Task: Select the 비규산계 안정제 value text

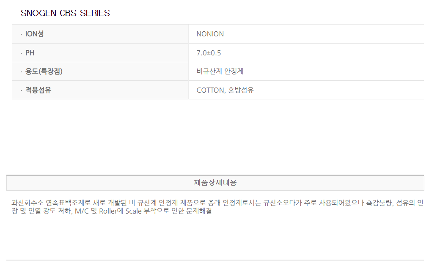Action: pyautogui.click(x=220, y=71)
